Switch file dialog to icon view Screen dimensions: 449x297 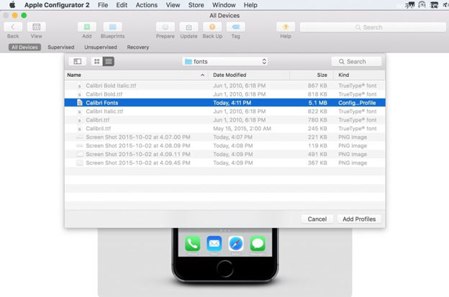[97, 61]
